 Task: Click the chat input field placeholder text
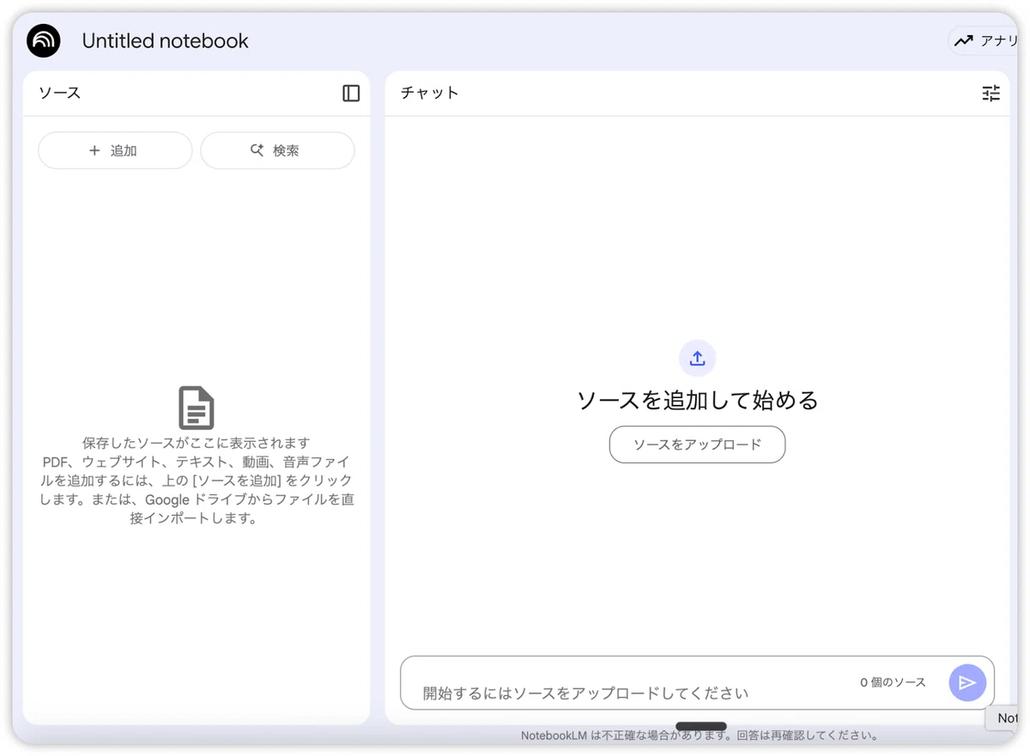coord(585,693)
